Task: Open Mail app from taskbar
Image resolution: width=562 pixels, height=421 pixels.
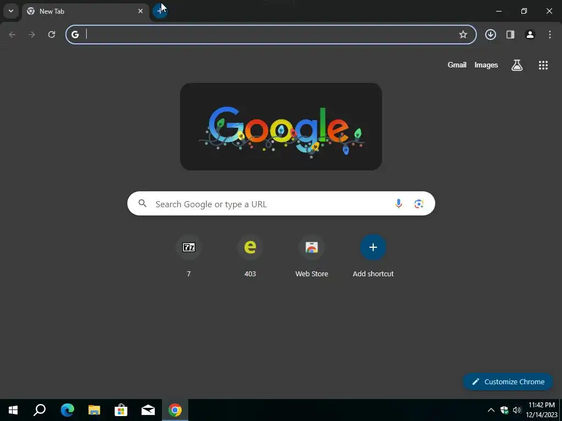Action: (148, 410)
